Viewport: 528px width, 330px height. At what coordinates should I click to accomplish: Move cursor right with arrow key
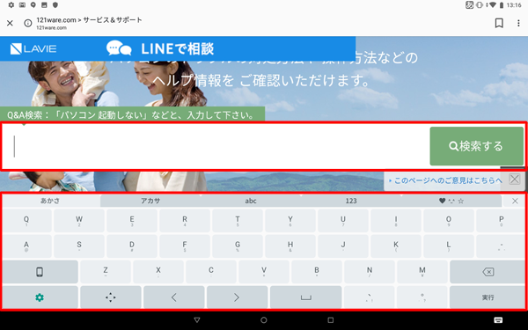tap(237, 297)
